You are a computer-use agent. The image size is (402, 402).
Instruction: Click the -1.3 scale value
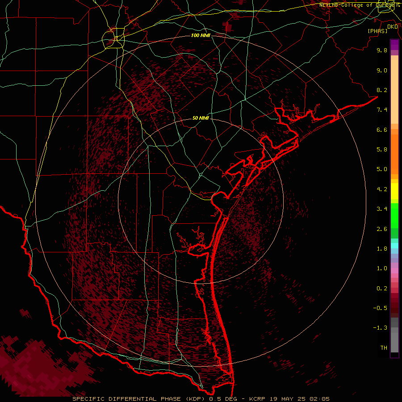tap(380, 328)
